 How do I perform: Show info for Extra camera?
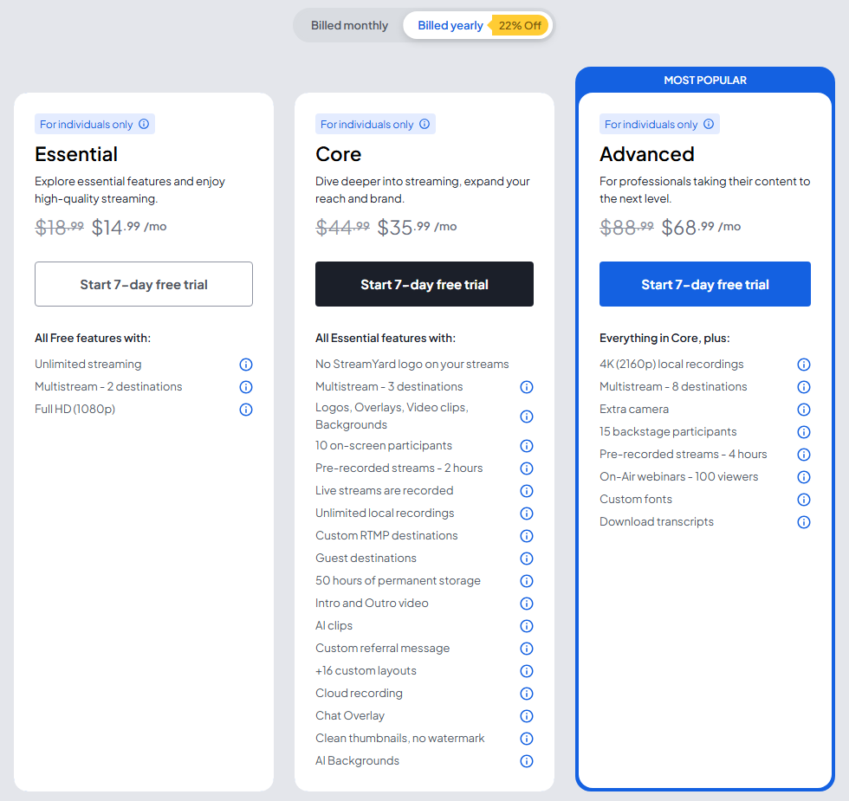(x=804, y=410)
